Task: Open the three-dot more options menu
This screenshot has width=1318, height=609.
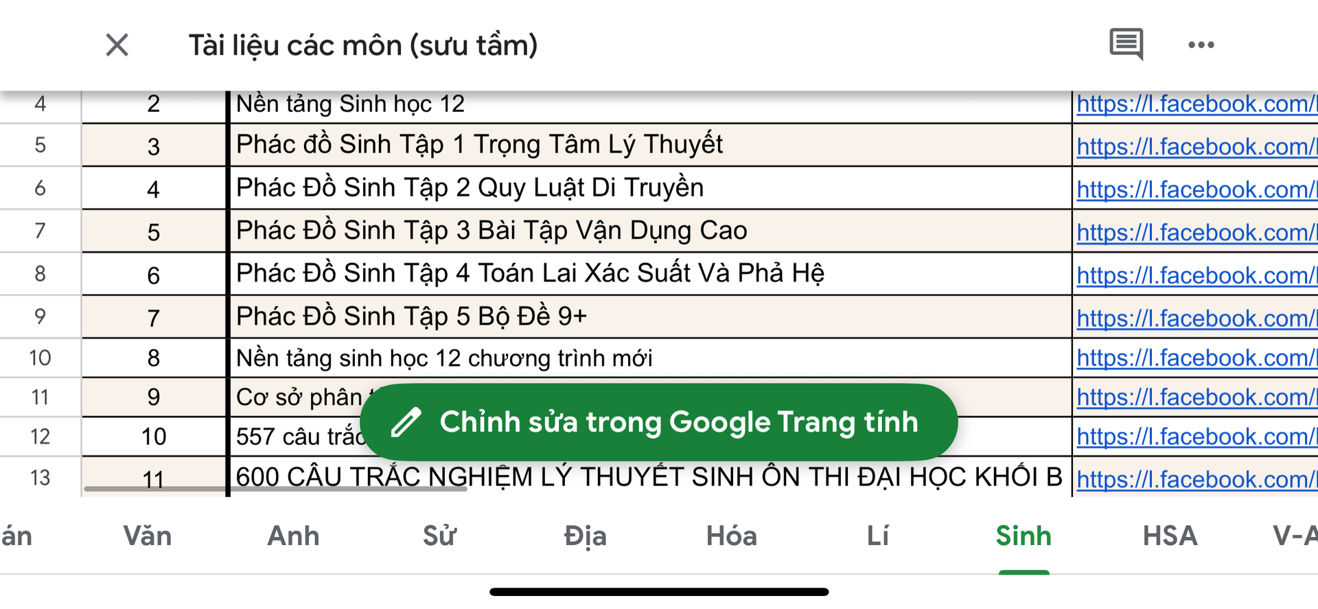Action: click(x=1201, y=45)
